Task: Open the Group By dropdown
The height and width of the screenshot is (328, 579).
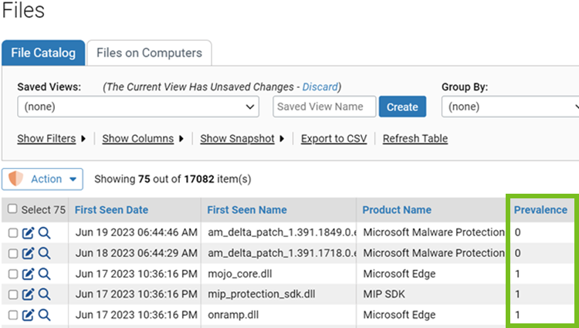Action: tap(510, 107)
